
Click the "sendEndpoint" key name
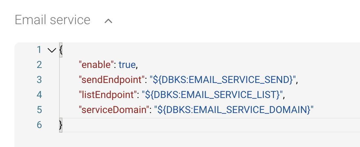[112, 80]
